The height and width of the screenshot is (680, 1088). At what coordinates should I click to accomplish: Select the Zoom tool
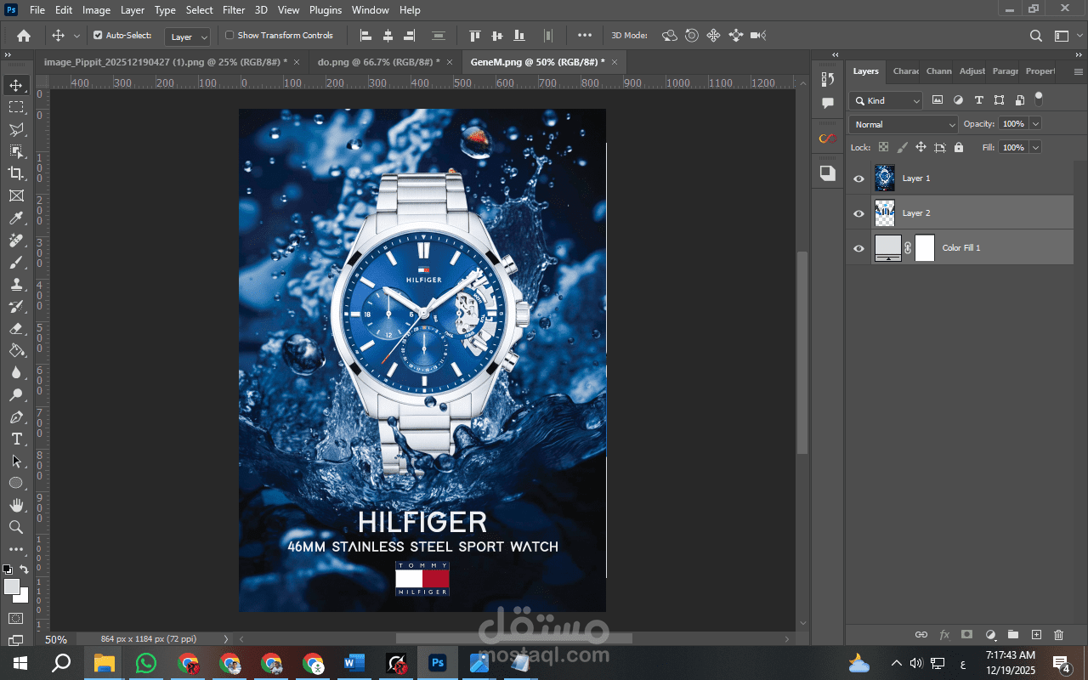coord(16,528)
